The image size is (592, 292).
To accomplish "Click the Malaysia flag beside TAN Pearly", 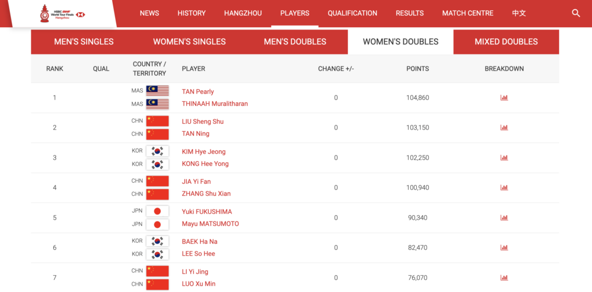I will (x=157, y=91).
